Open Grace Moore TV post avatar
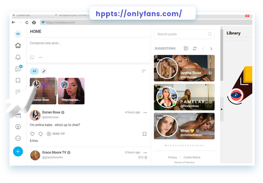This screenshot has height=183, width=263. (35, 155)
